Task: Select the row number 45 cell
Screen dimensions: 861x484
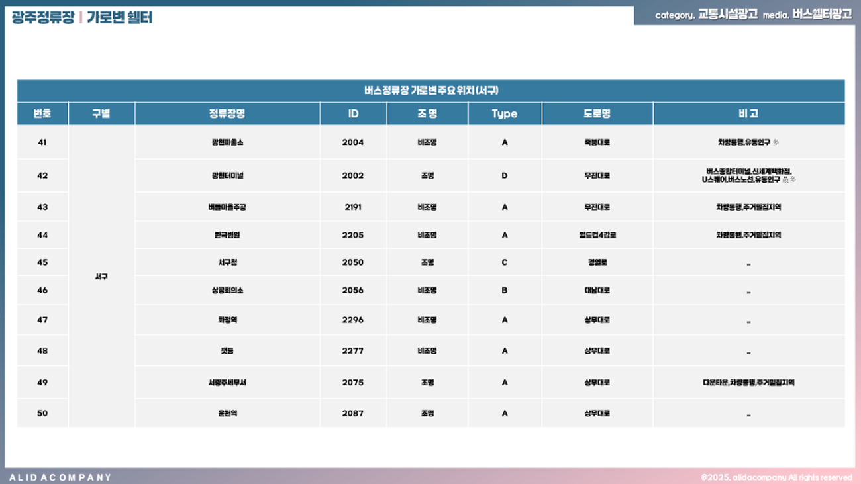Action: coord(42,262)
